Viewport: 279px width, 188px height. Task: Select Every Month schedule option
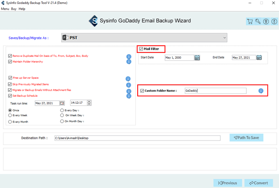point(10,122)
